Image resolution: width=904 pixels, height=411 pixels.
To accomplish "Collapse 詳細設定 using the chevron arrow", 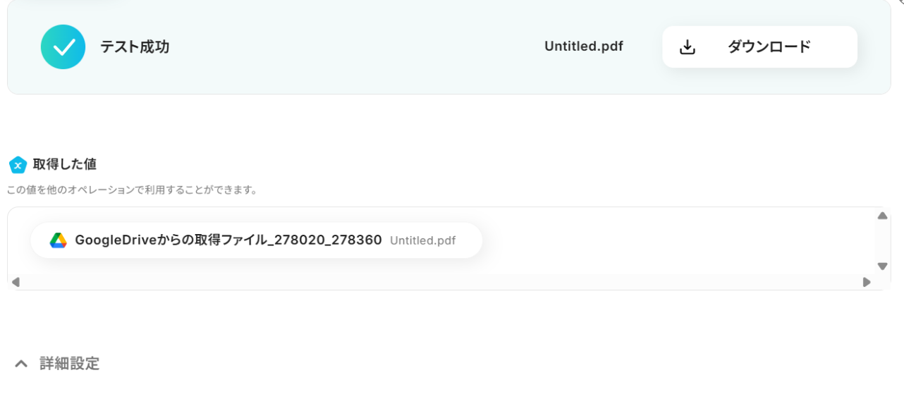I will [21, 364].
